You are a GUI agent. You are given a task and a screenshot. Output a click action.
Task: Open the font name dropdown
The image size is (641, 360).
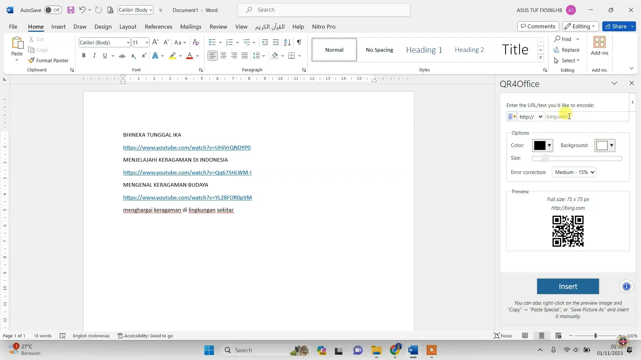point(128,42)
